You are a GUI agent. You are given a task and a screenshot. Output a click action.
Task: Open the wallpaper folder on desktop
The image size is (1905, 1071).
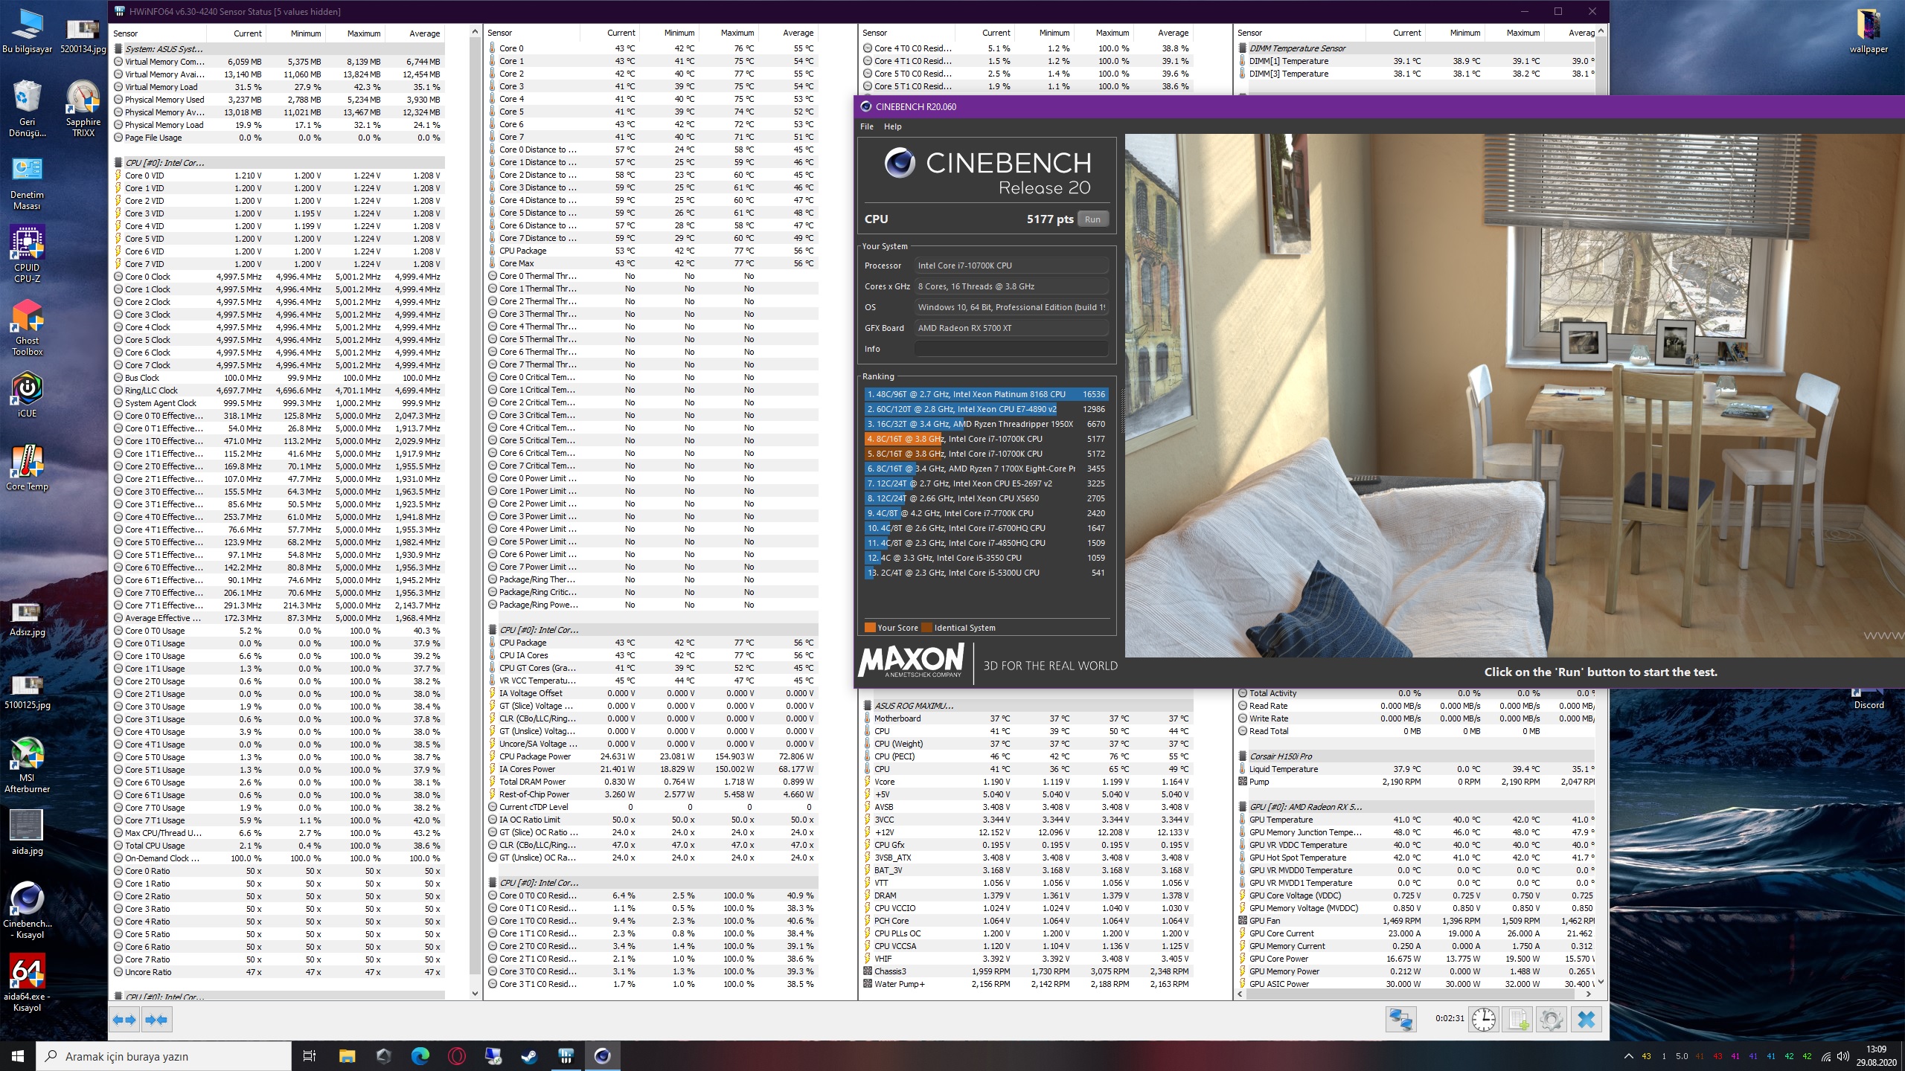tap(1869, 30)
